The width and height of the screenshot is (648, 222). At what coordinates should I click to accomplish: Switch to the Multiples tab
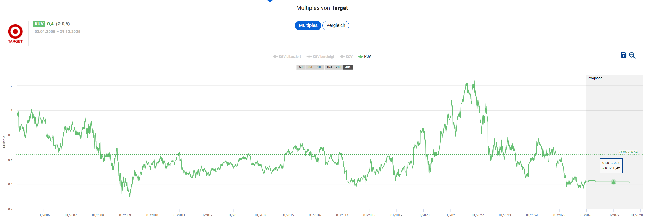pos(308,25)
